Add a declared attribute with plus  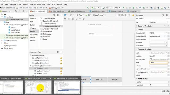coord(165,26)
